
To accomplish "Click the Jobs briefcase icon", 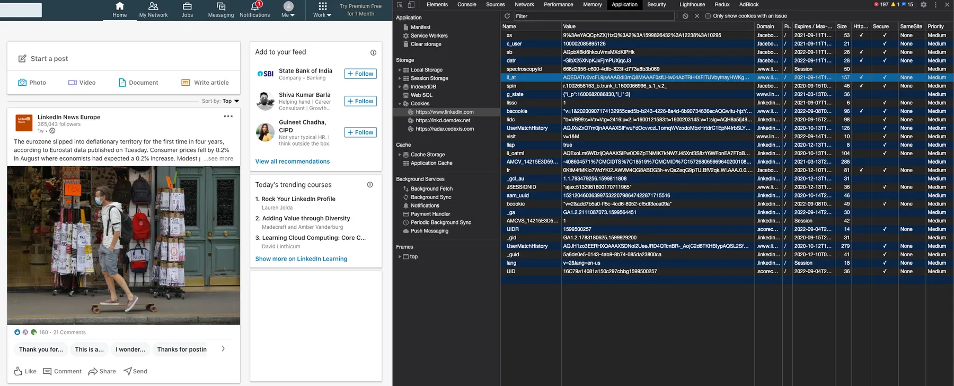I will (x=187, y=7).
